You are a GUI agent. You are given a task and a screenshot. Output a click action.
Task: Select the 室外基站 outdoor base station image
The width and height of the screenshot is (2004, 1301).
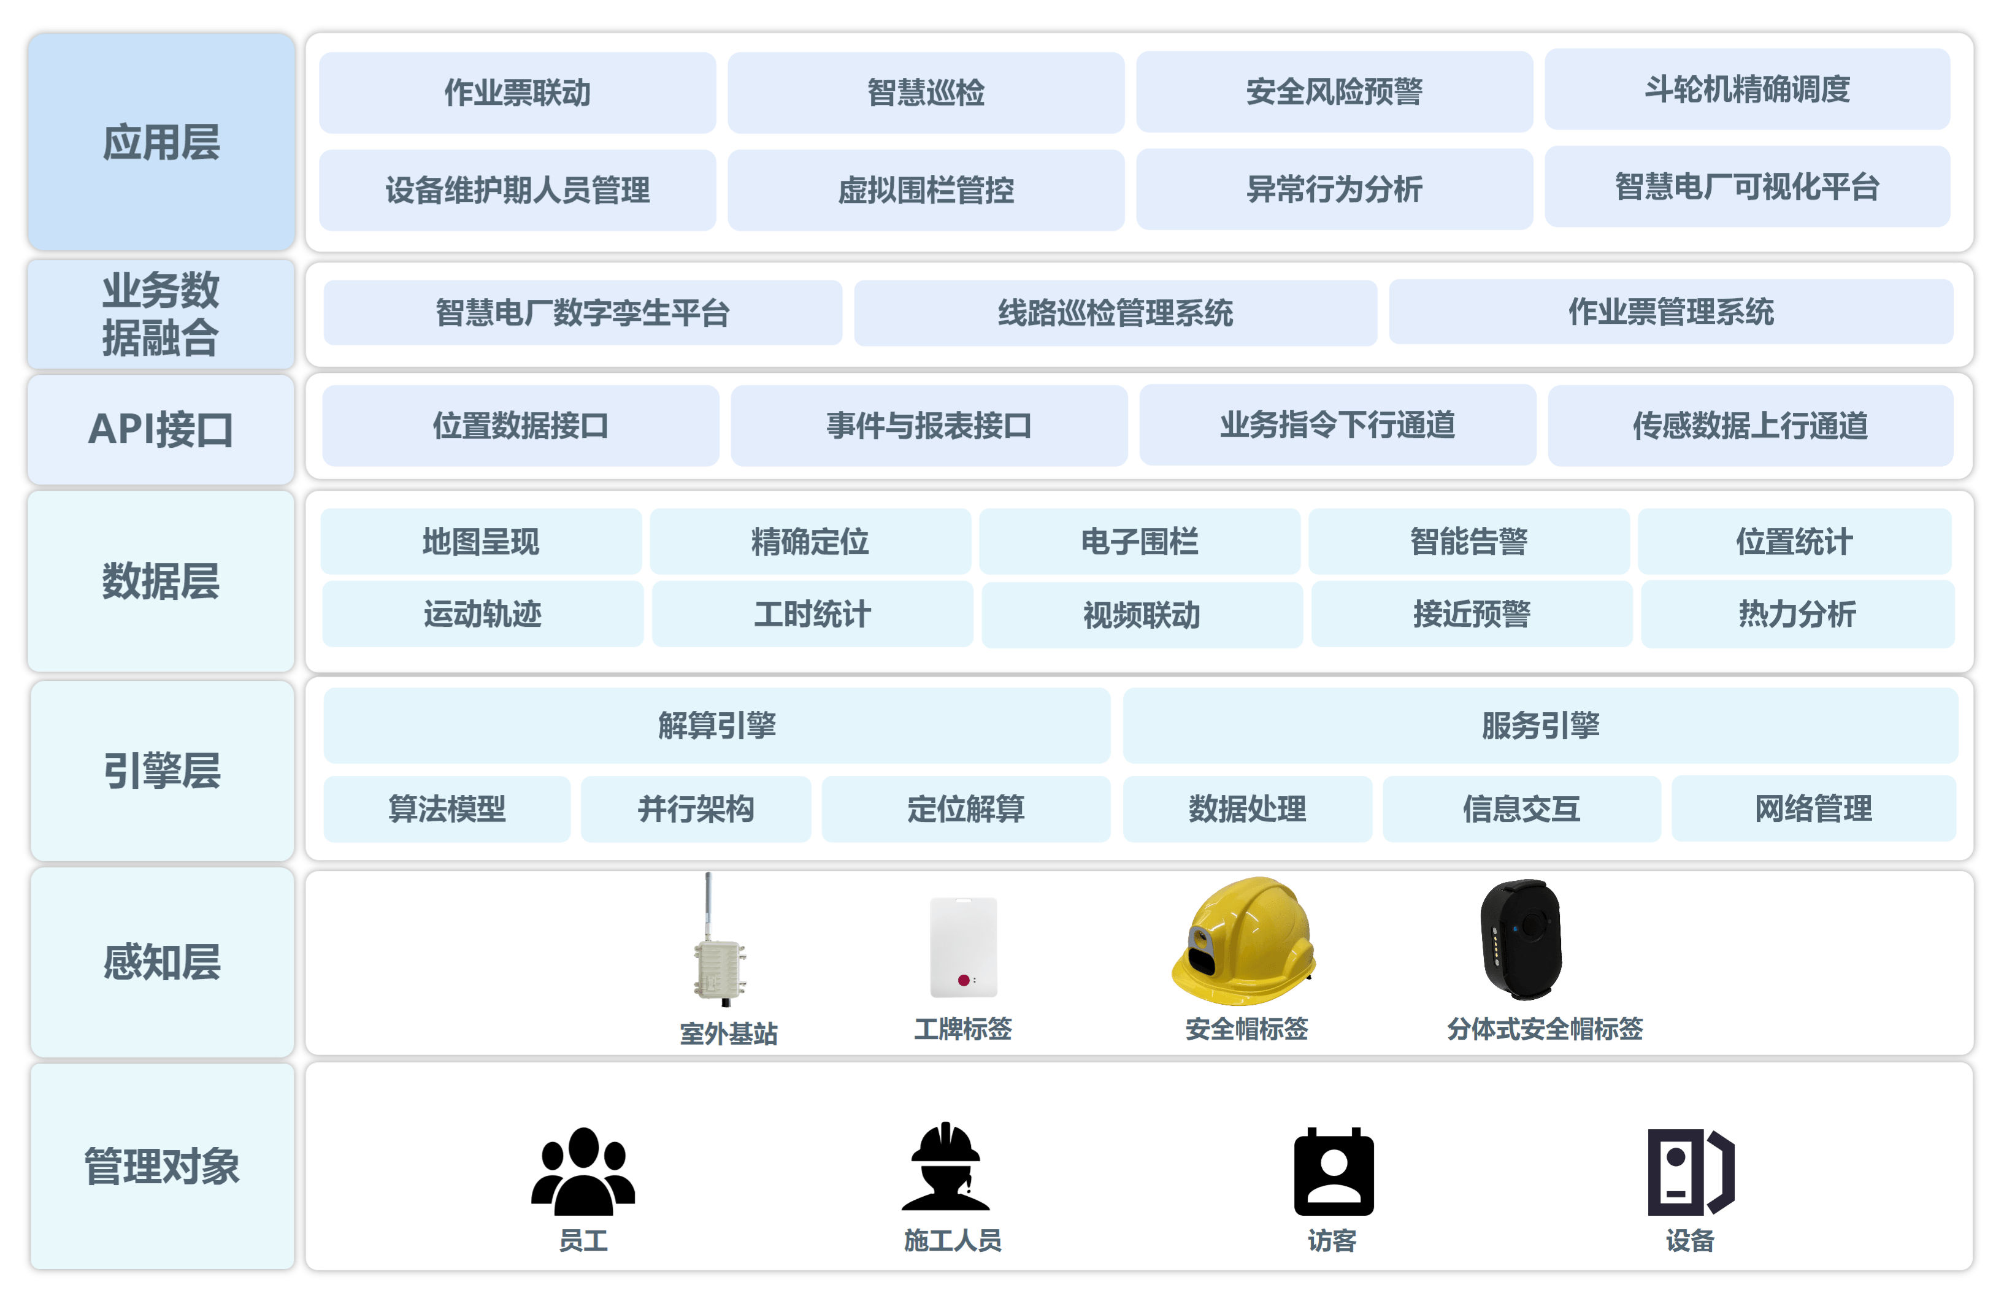(x=720, y=940)
